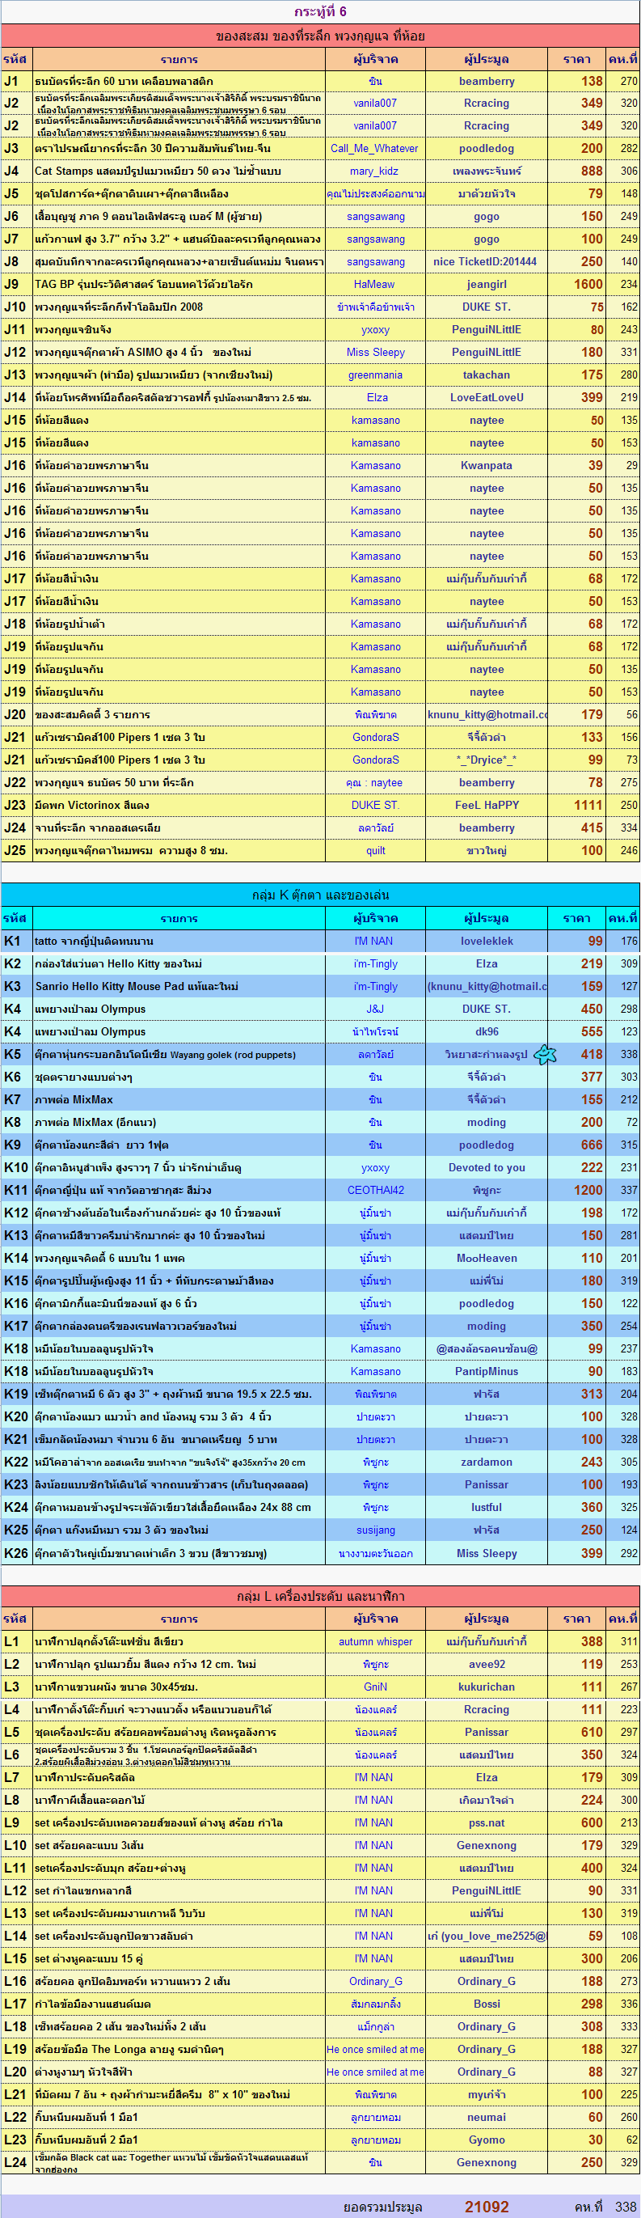Image resolution: width=641 pixels, height=2218 pixels.
Task: Select the header 'ของสะสม ของที่ระลึก พวงกุญแจ ที่ห้อย'
Action: tap(320, 36)
